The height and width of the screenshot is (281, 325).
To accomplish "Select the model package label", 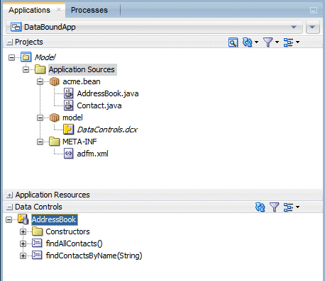I will click(72, 117).
